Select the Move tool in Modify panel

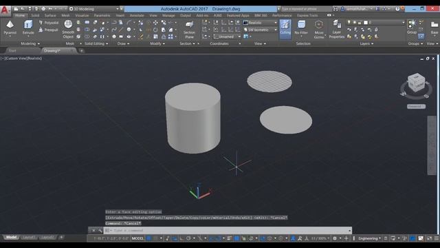point(155,23)
